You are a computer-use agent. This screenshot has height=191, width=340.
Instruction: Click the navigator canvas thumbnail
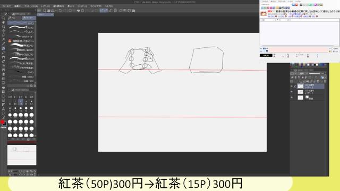(x=22, y=155)
